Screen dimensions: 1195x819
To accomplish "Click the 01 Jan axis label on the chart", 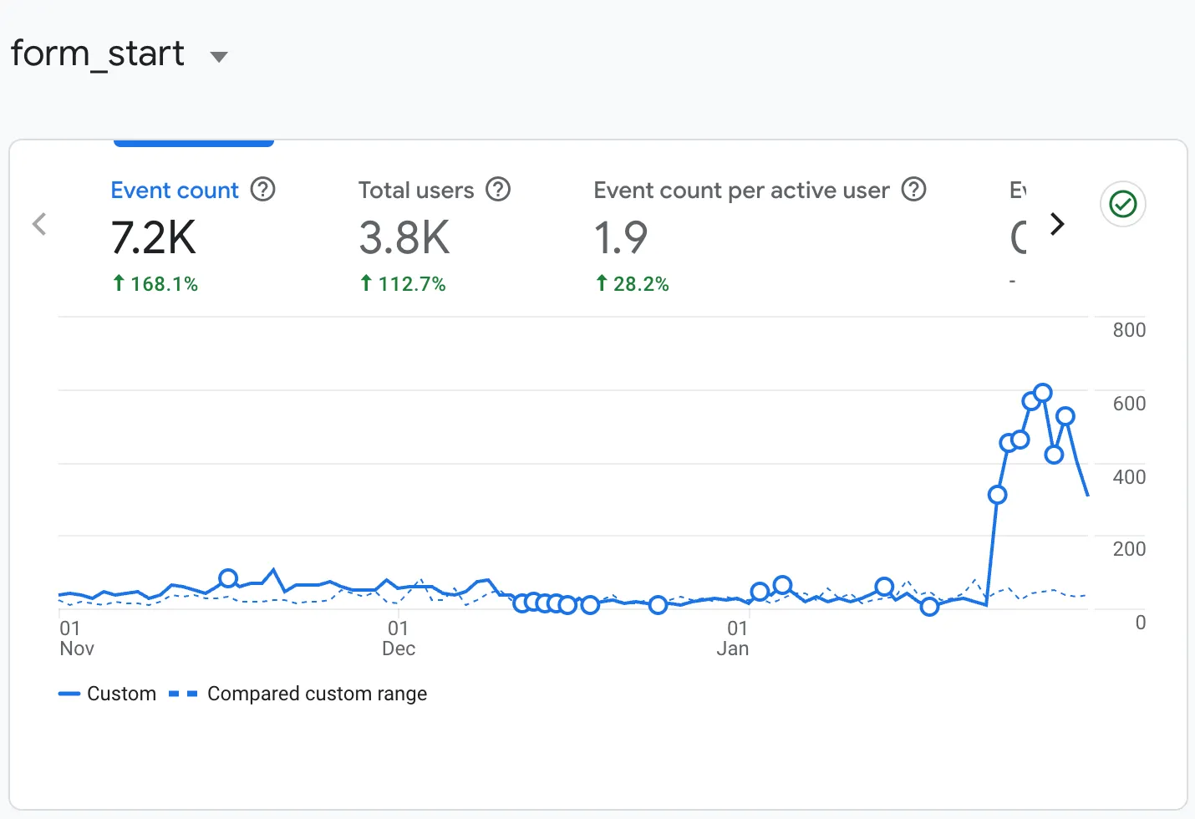I will coord(733,638).
